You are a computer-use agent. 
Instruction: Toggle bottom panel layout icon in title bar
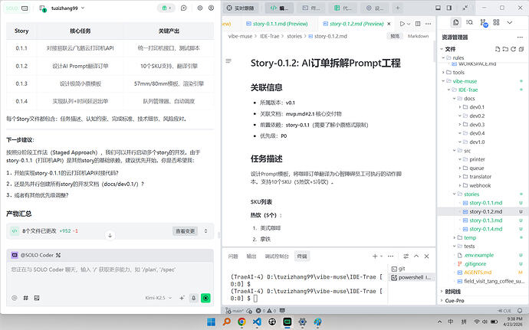pos(438,8)
